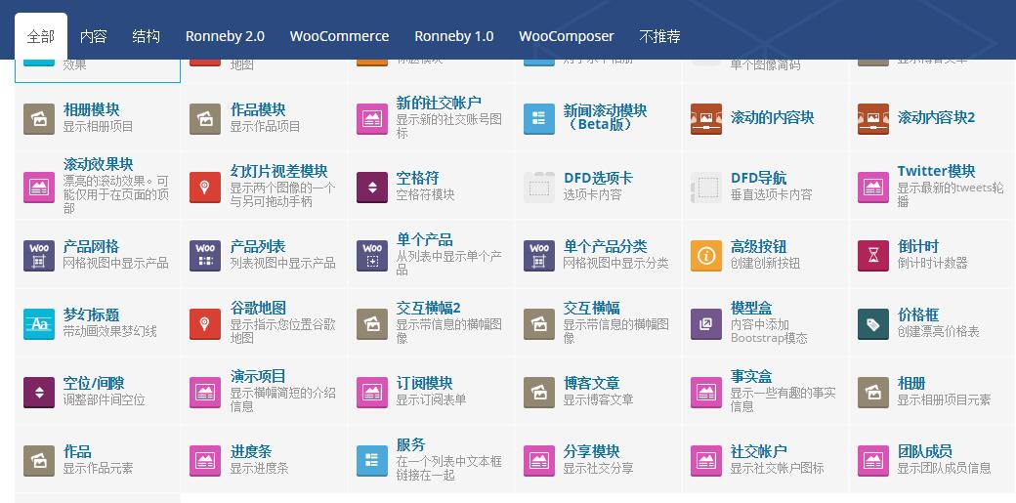Choose the 分享模块 element

(x=592, y=451)
